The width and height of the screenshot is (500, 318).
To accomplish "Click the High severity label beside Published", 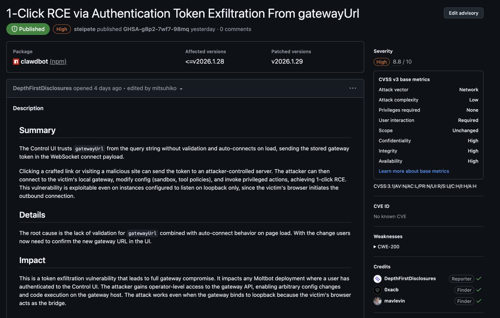I will point(62,29).
